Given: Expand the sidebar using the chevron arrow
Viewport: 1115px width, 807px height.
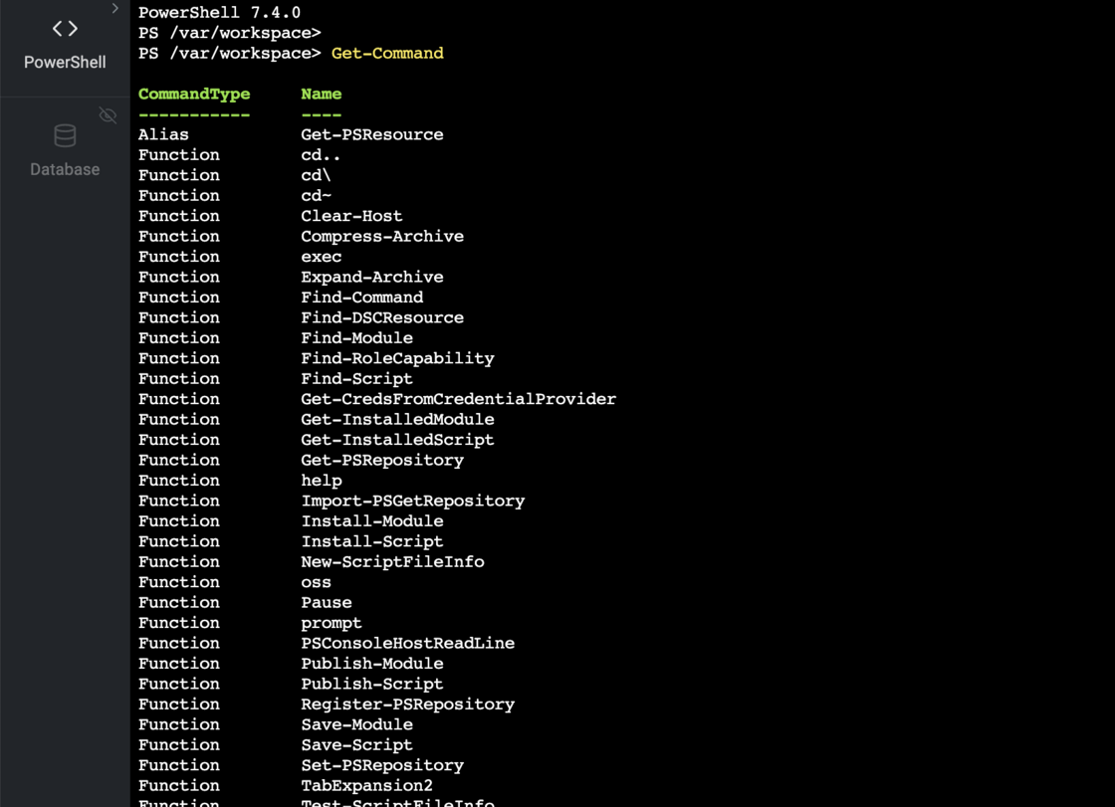Looking at the screenshot, I should click(x=113, y=8).
